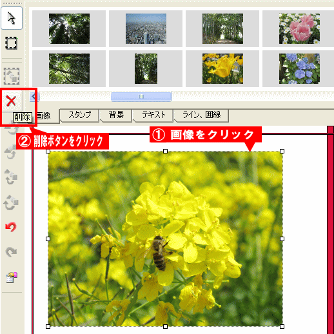Open the 背景 tab
This screenshot has width=334, height=334.
[x=116, y=115]
